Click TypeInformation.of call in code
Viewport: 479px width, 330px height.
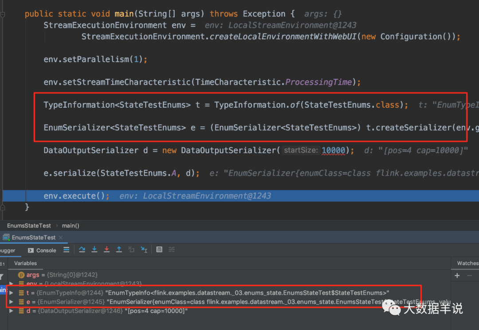click(x=257, y=105)
